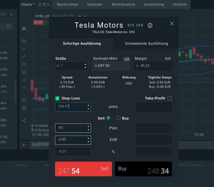Open the Historie tab

coord(180,5)
